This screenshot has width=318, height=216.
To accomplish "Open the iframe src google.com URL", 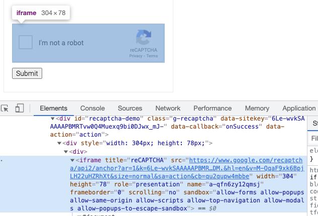I will click(x=186, y=168).
